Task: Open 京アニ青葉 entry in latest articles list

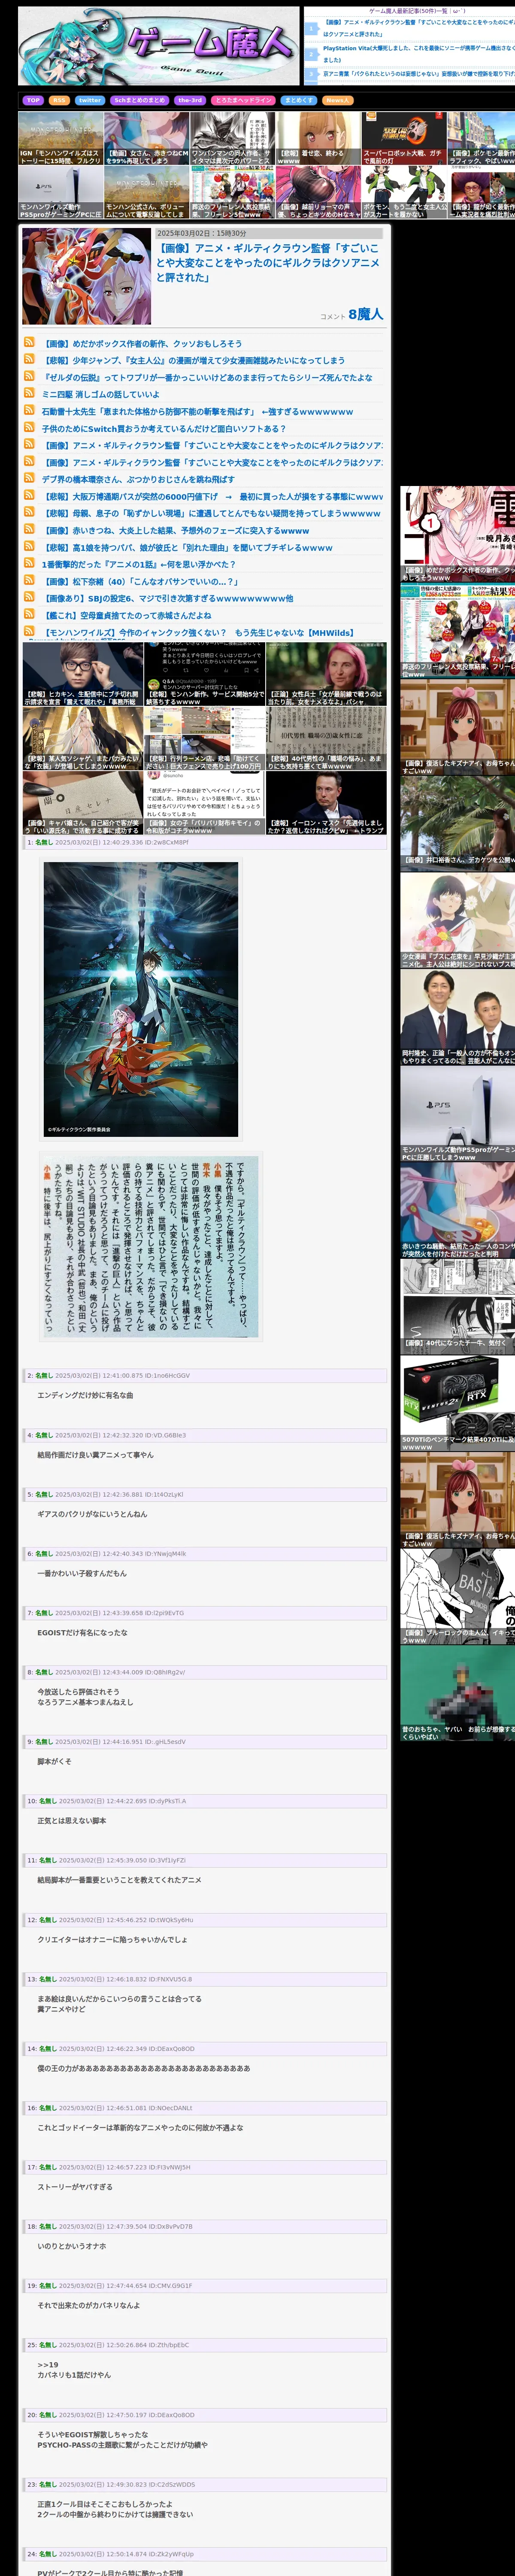Action: pyautogui.click(x=418, y=73)
